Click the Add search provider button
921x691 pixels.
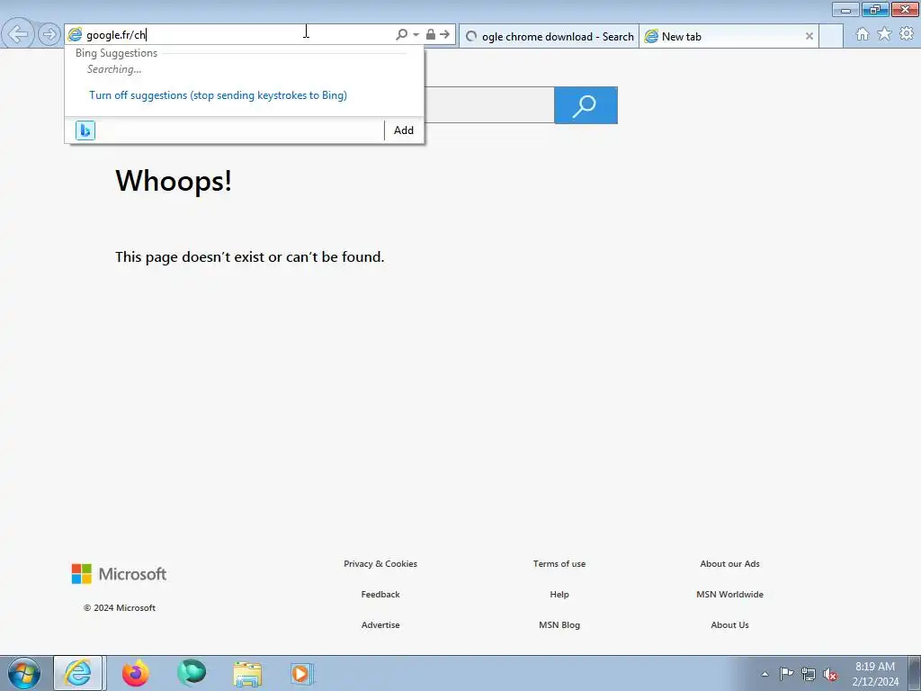(404, 130)
